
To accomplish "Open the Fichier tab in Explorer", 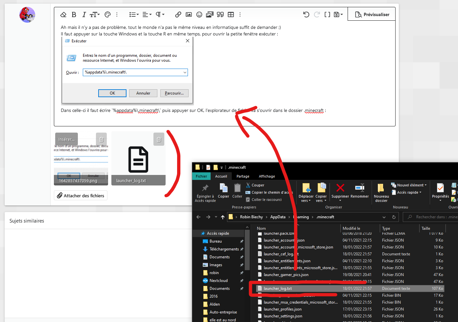I will pos(201,176).
